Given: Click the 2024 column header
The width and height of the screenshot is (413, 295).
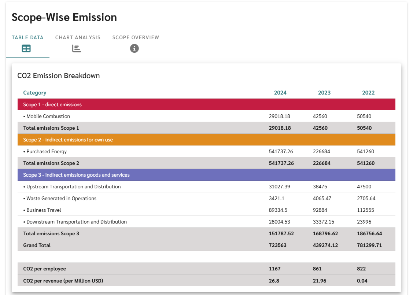Looking at the screenshot, I should (x=280, y=93).
